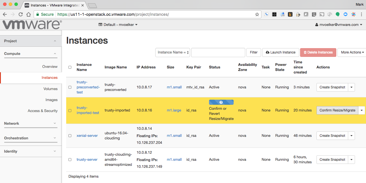
Task: Open the Instance Name filter dropdown
Action: click(x=173, y=52)
